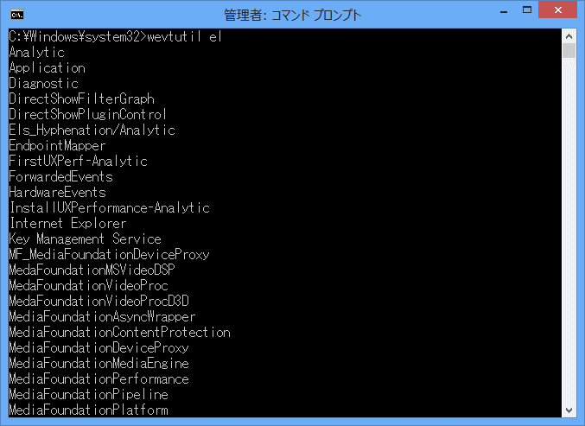
Task: Click the 'Application' log line
Action: click(47, 67)
